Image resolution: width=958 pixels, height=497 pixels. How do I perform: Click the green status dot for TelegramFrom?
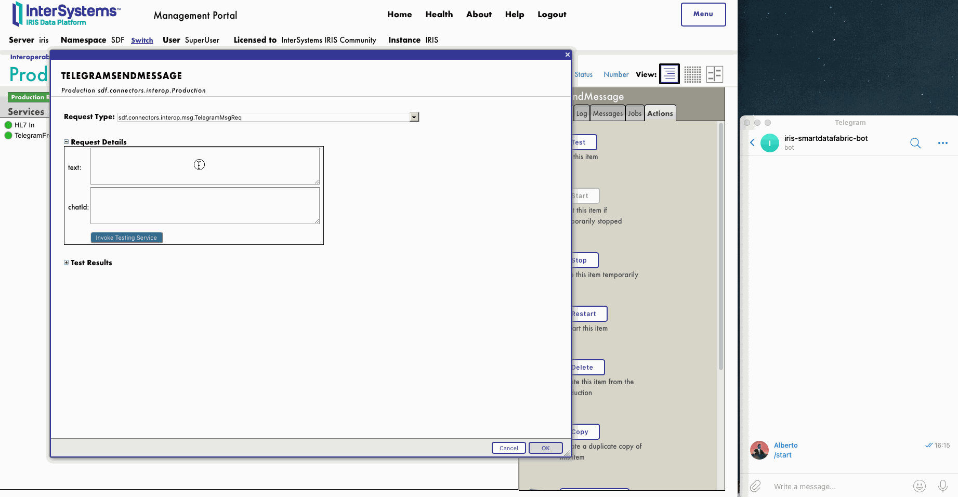click(8, 135)
